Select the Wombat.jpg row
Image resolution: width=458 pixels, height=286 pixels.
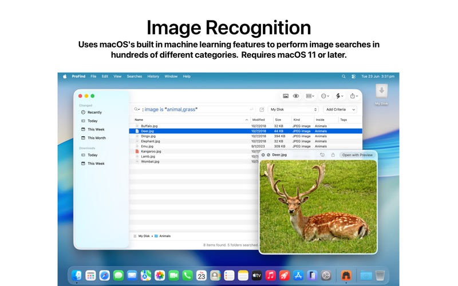tap(194, 161)
